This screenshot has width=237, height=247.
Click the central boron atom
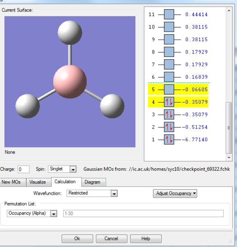[70, 82]
